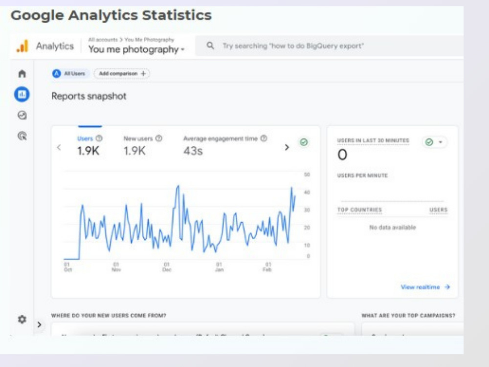Click the green check status icon on chart card
Image resolution: width=489 pixels, height=367 pixels.
[x=304, y=142]
